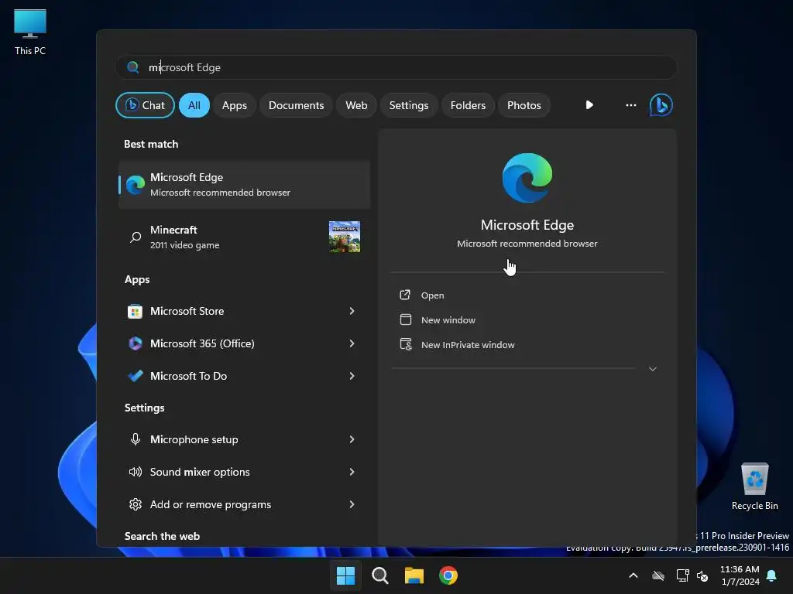Click the Microsoft To Do result text
Image resolution: width=793 pixels, height=594 pixels.
click(189, 376)
